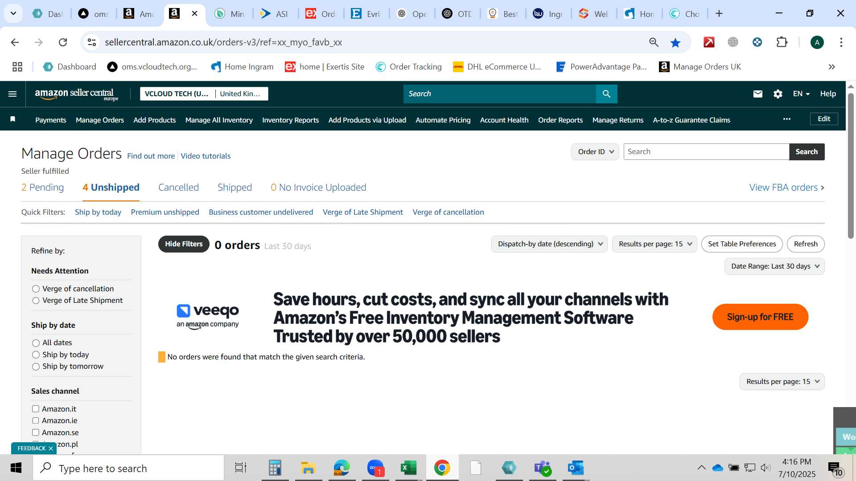Check the Amazon.se sales channel box
856x481 pixels.
tap(36, 432)
